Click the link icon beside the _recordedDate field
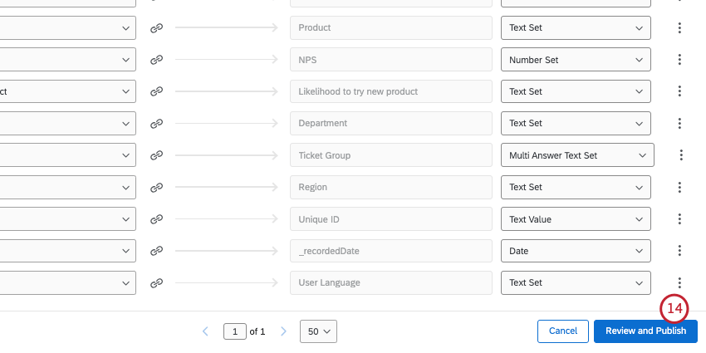The height and width of the screenshot is (353, 706). pyautogui.click(x=156, y=251)
